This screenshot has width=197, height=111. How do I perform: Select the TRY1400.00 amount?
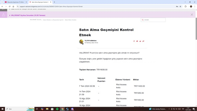[x=139, y=86]
